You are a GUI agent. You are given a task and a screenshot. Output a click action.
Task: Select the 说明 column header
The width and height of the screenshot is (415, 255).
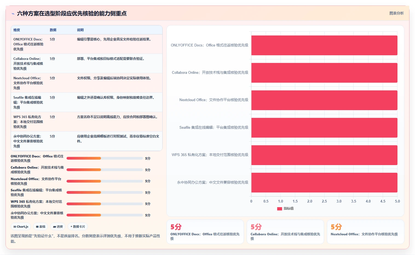[x=80, y=30]
